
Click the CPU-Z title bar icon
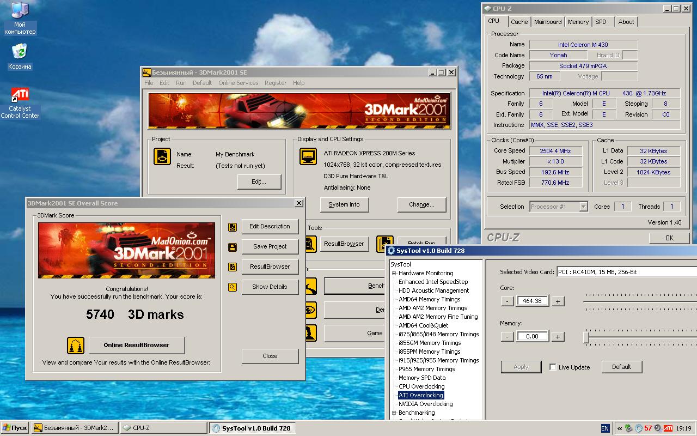[x=487, y=9]
